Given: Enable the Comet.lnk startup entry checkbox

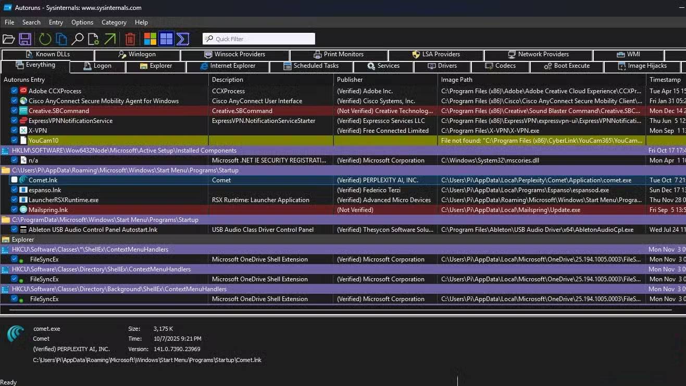Looking at the screenshot, I should tap(15, 180).
